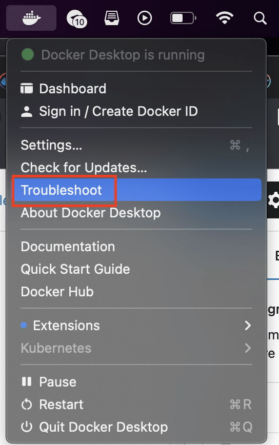Screen dimensions: 279x445
Task: Expand the Extensions submenu chevron
Action: pos(248,326)
